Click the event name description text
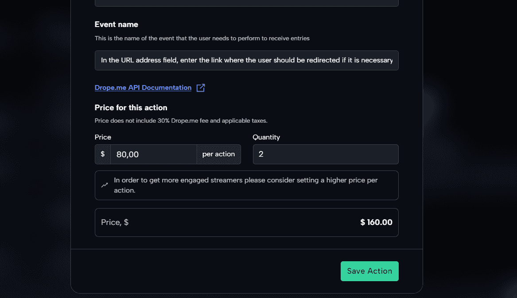The image size is (517, 298). coord(202,38)
